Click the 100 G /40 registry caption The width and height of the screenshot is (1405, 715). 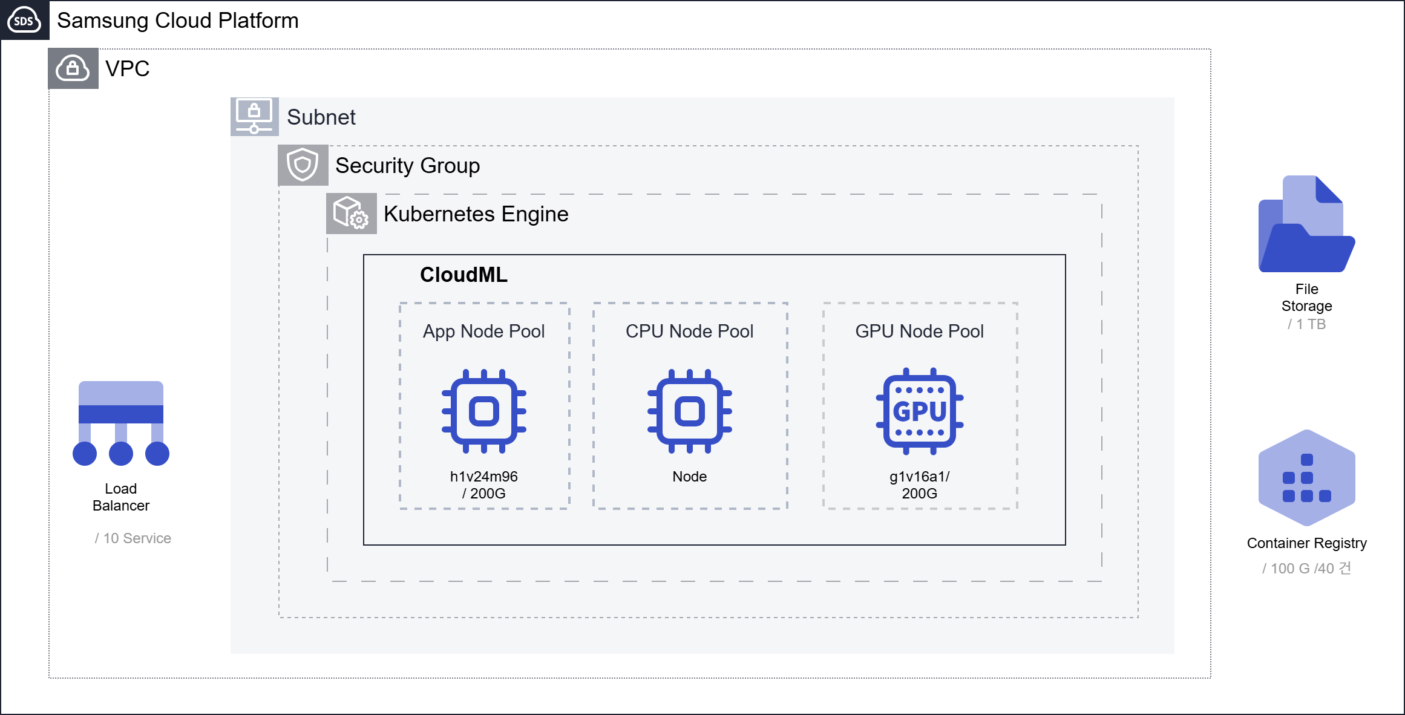point(1306,569)
